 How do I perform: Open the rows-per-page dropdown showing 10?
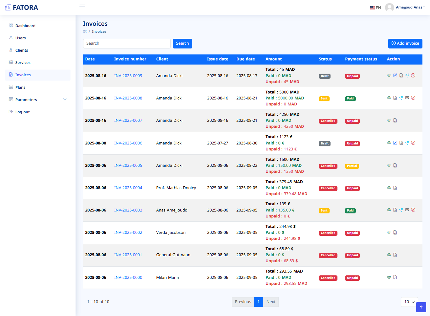(409, 302)
